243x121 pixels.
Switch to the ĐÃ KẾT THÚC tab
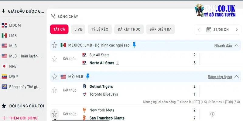129,29
